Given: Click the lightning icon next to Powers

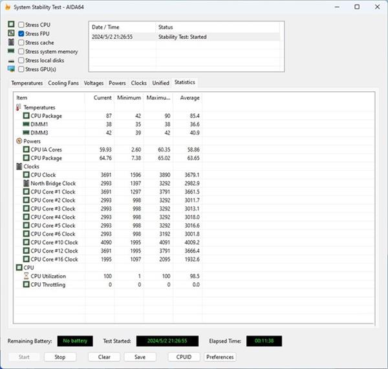Looking at the screenshot, I should tap(19, 141).
